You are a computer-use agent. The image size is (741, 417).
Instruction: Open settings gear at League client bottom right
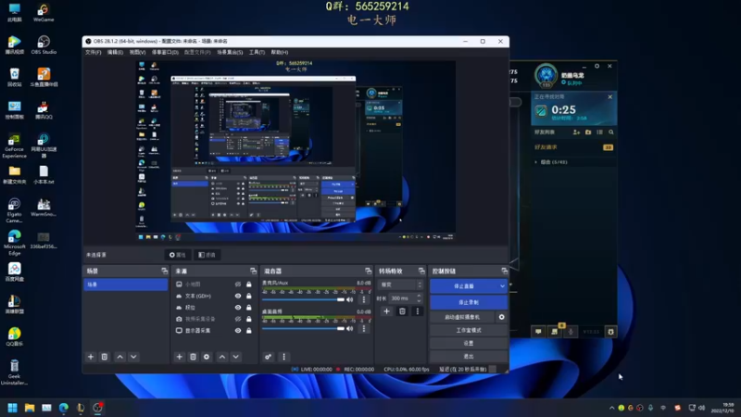[x=610, y=332]
